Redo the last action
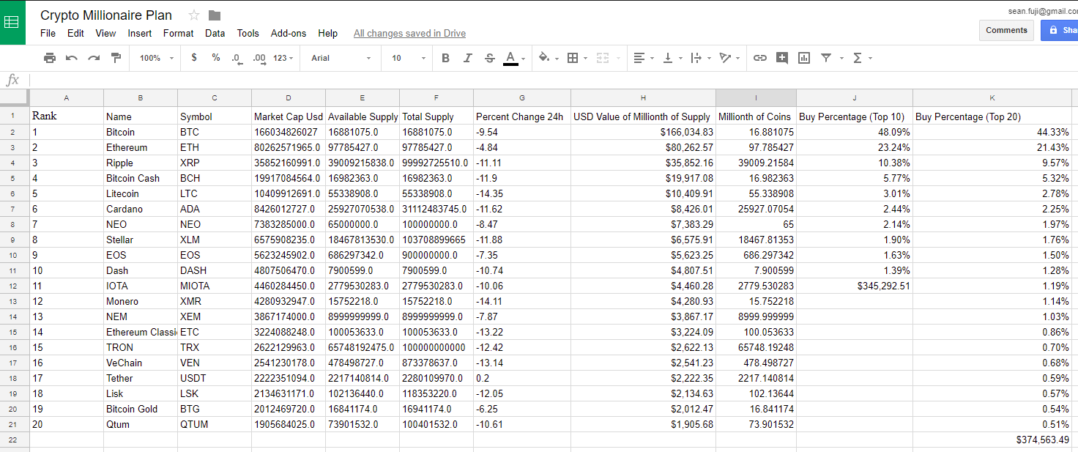 point(94,58)
